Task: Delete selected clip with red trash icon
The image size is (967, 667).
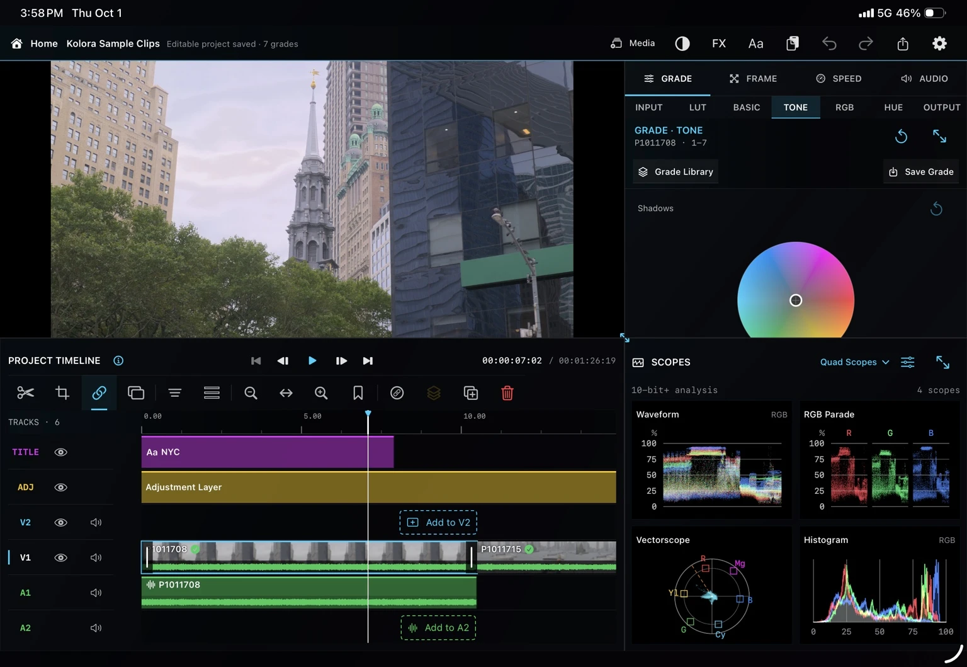Action: 507,393
